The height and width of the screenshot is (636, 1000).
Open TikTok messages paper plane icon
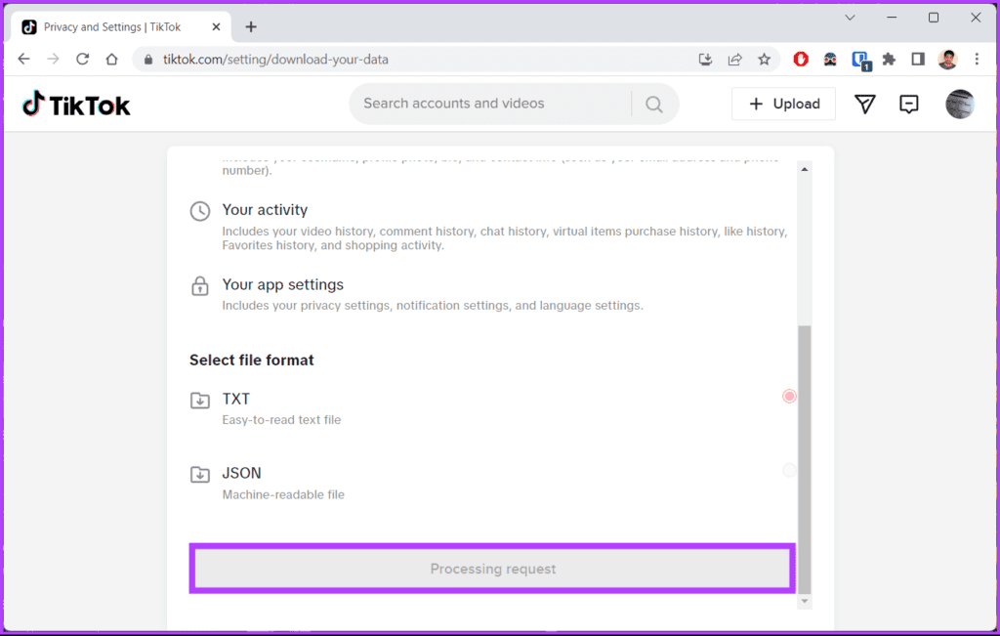pos(864,104)
